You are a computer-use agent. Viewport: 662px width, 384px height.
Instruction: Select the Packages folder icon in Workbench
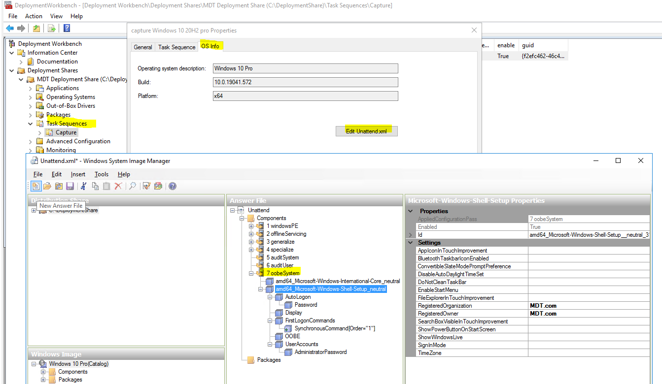(40, 115)
